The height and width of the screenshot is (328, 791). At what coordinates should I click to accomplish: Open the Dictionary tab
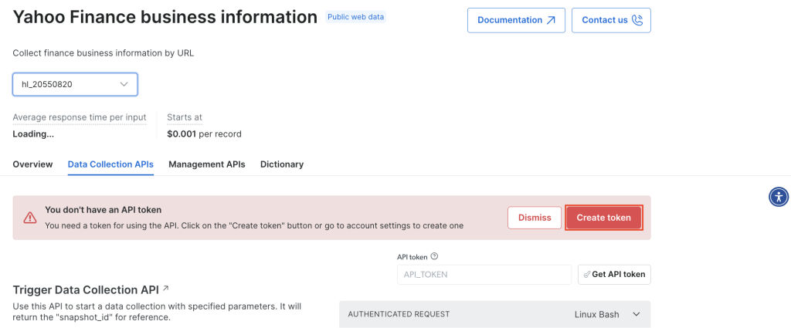281,164
